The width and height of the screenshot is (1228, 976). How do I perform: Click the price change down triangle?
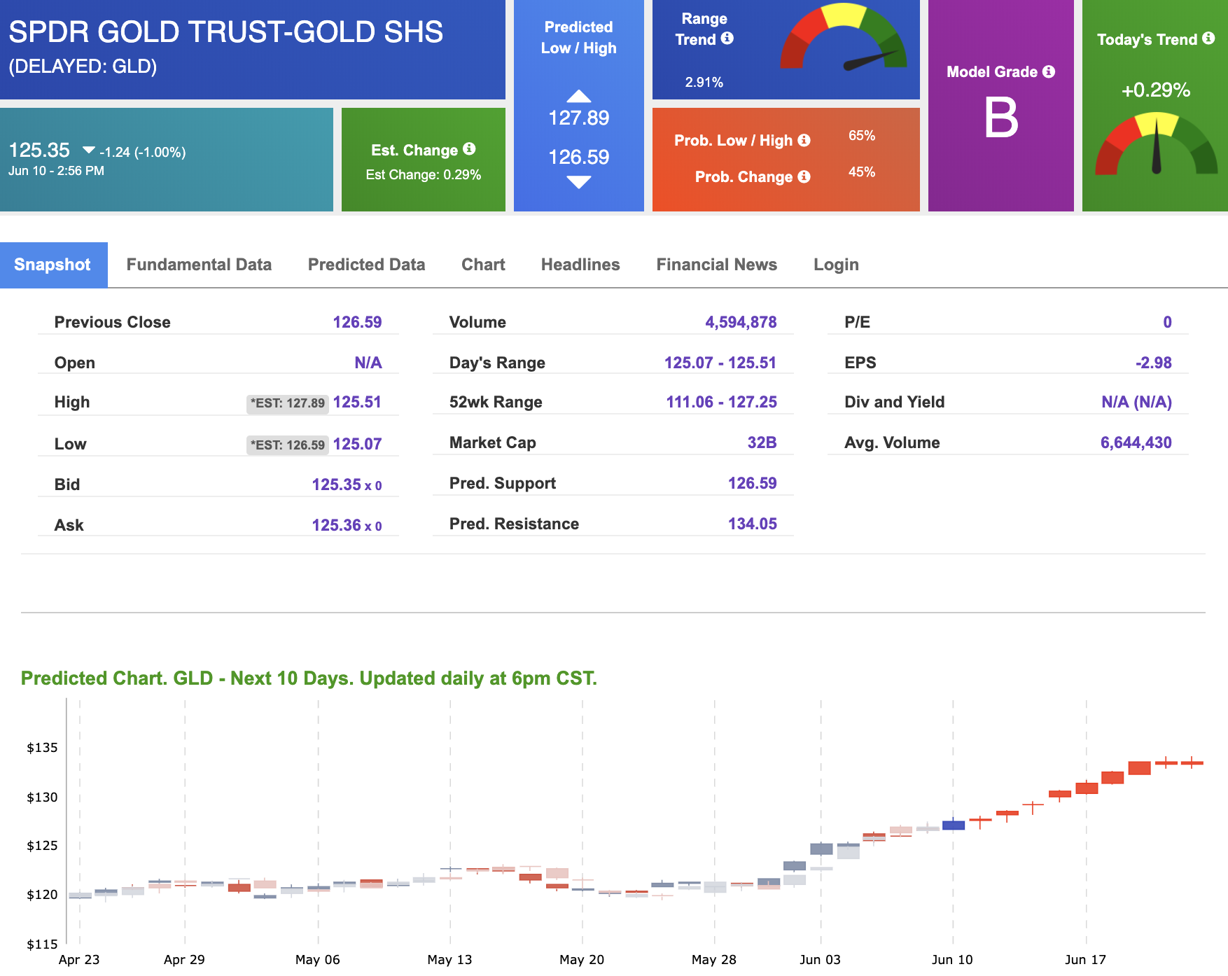[x=89, y=150]
